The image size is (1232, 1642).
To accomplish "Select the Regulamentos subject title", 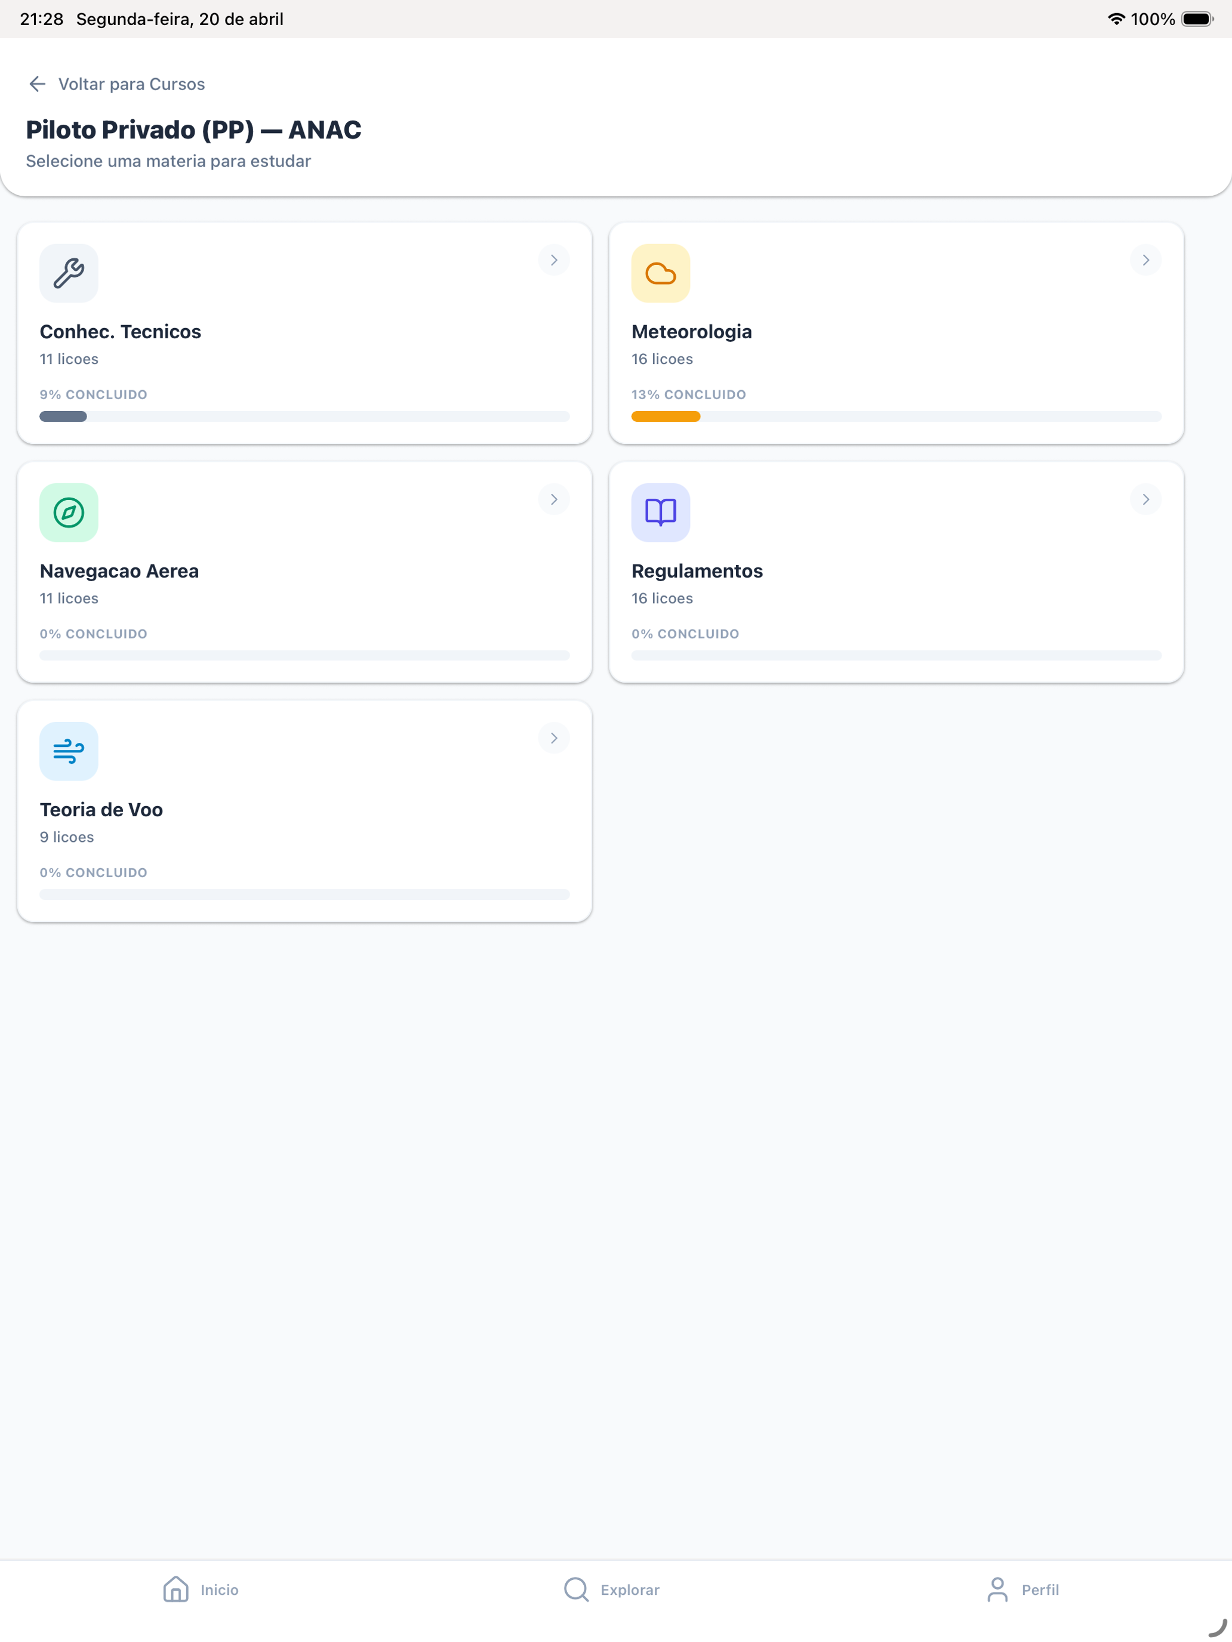I will click(697, 571).
